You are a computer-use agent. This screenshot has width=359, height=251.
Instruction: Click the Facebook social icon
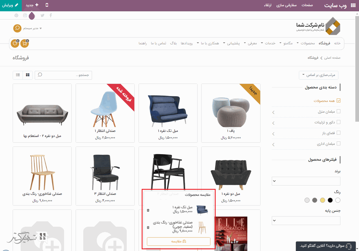tap(51, 15)
